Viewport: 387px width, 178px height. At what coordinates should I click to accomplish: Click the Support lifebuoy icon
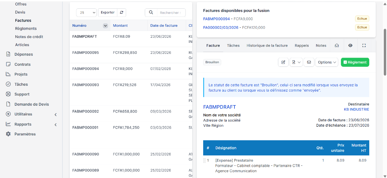tap(8, 94)
